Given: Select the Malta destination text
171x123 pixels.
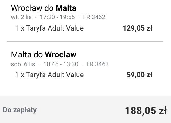Looking at the screenshot, I should tap(66, 8).
